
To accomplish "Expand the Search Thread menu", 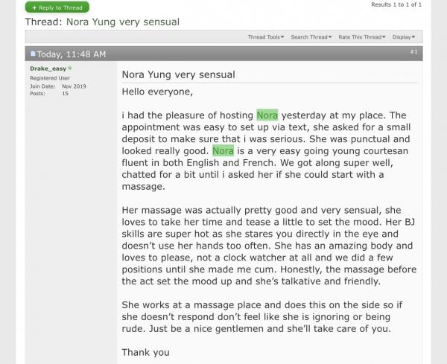I will tap(311, 37).
